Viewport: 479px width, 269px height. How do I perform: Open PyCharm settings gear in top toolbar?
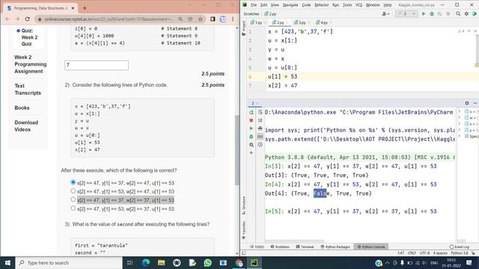[x=466, y=13]
